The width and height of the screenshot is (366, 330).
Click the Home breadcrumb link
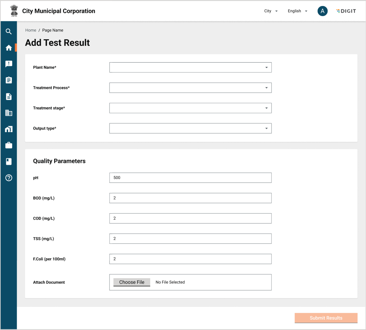pos(31,30)
